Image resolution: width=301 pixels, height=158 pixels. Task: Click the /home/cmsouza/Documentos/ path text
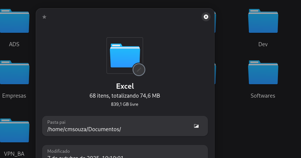[x=84, y=129]
